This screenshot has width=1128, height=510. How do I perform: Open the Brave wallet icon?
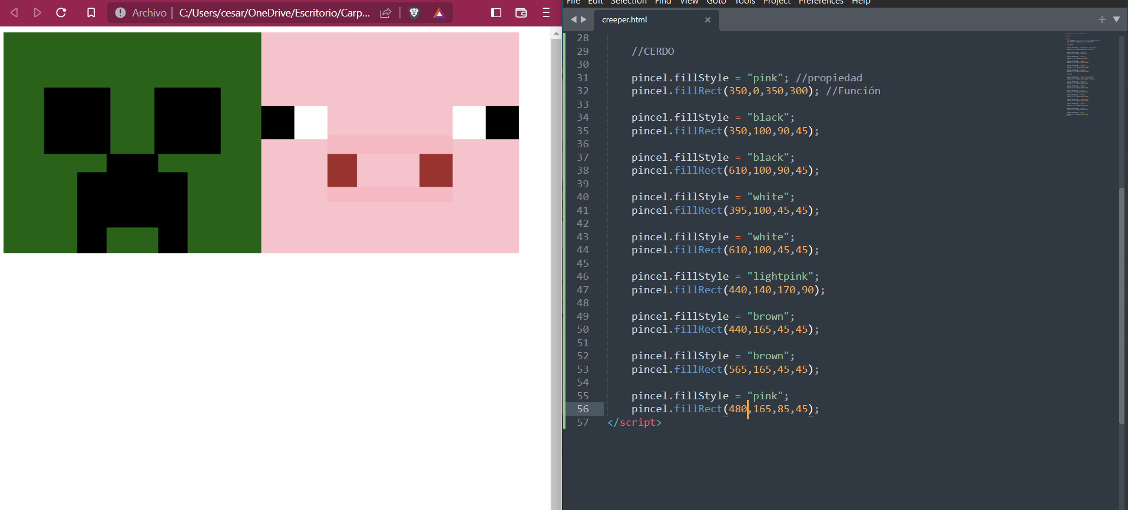click(x=521, y=12)
